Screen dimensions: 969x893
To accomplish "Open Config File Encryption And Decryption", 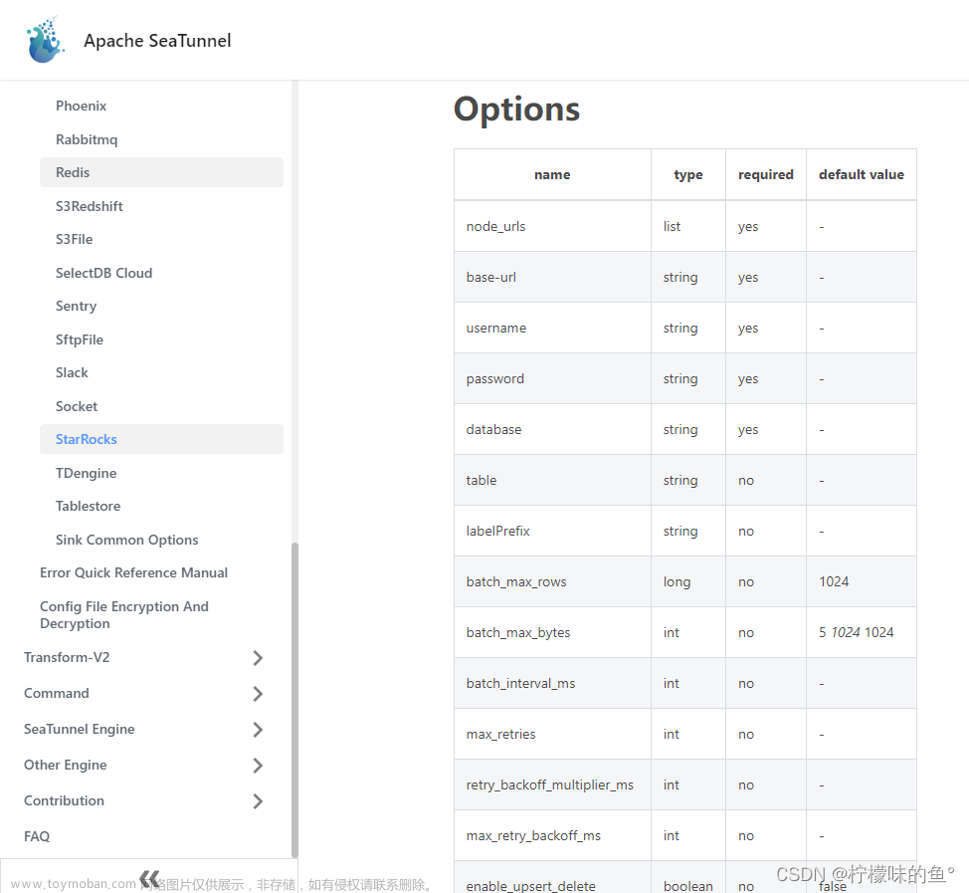I will point(124,614).
